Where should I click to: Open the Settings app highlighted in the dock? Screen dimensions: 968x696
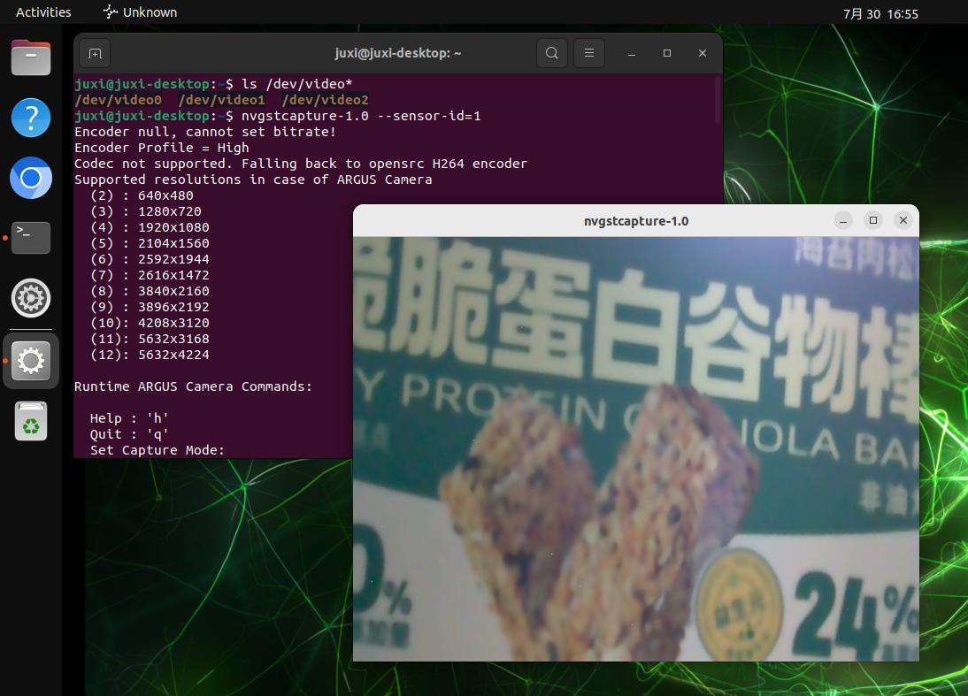coord(31,361)
